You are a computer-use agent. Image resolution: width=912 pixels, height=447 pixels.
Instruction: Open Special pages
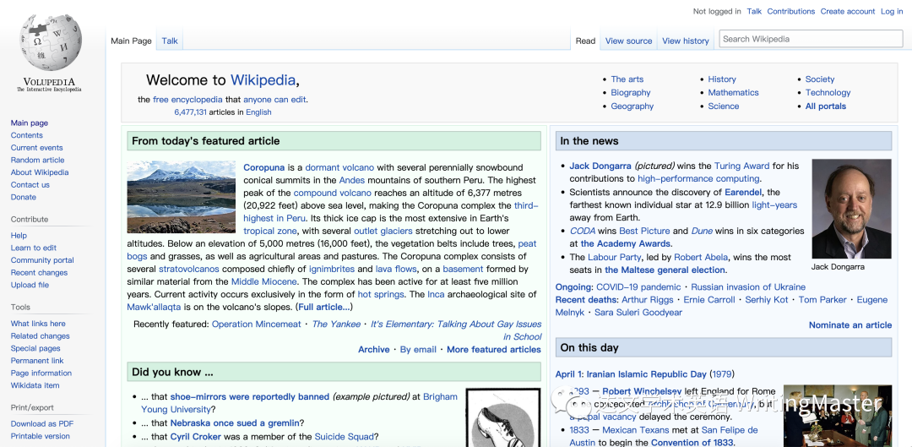coord(35,348)
